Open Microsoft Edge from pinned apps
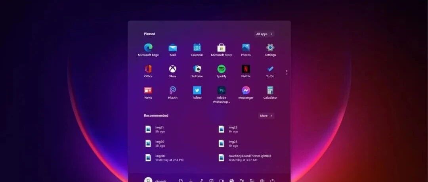This screenshot has height=182, width=428. [148, 50]
